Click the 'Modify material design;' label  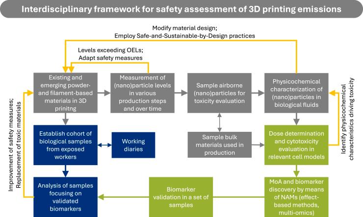(185, 28)
